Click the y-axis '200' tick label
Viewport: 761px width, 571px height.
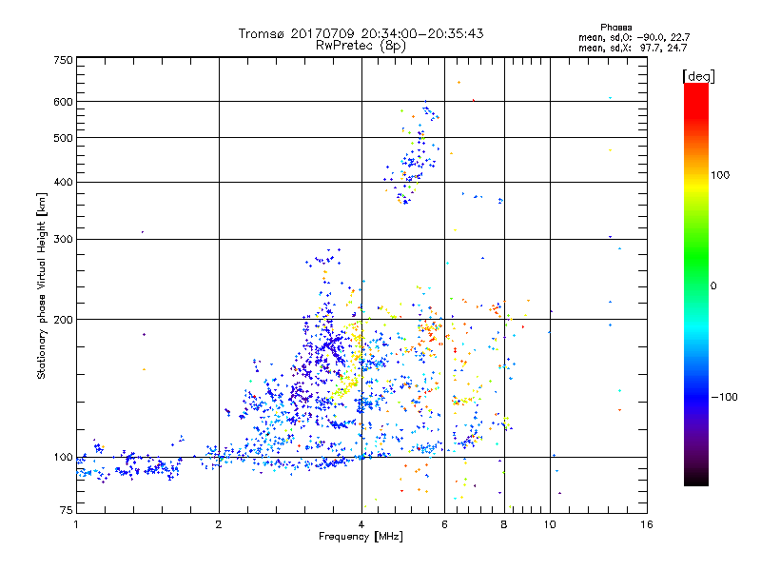(x=63, y=320)
